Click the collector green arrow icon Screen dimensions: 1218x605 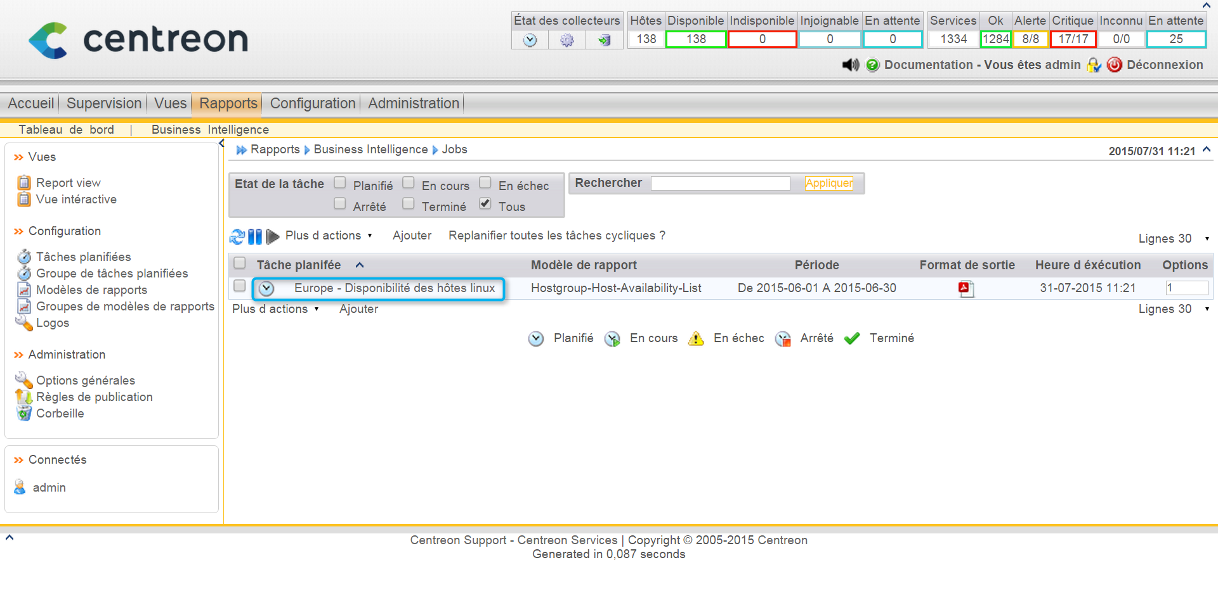[604, 40]
